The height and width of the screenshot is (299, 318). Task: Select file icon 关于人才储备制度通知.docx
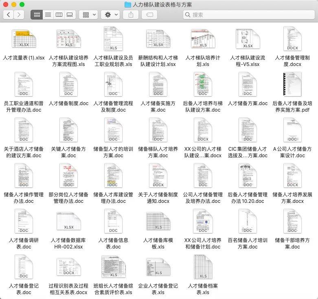(158, 175)
